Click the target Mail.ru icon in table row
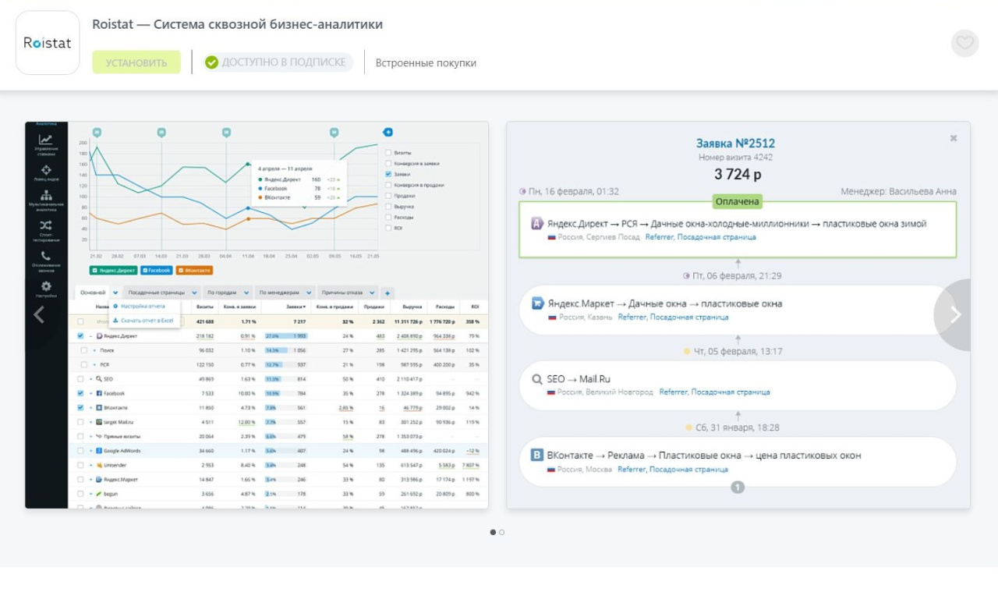 point(100,422)
